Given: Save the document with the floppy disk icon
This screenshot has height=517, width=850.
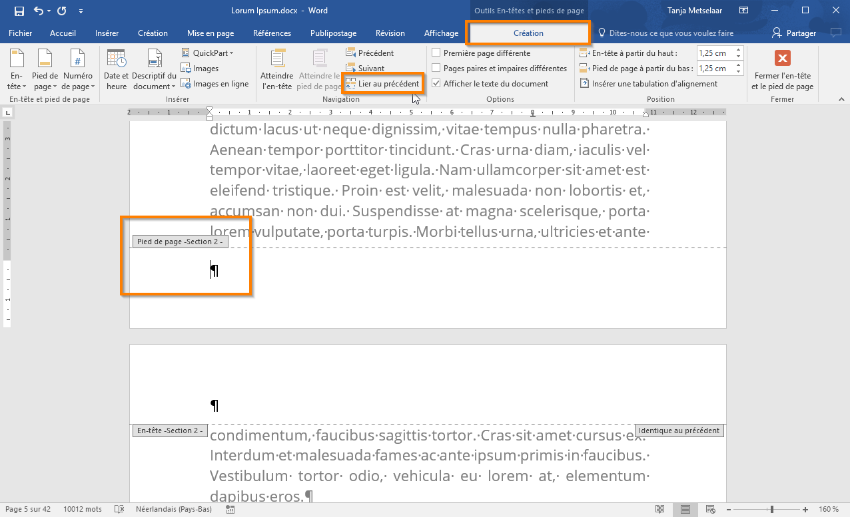Looking at the screenshot, I should 19,11.
